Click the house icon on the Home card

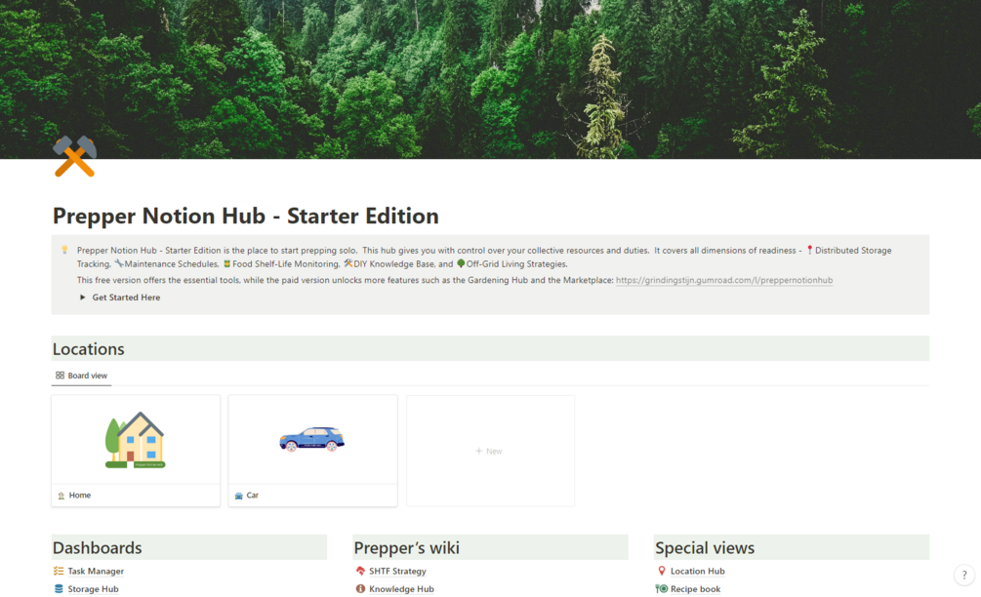(x=135, y=439)
